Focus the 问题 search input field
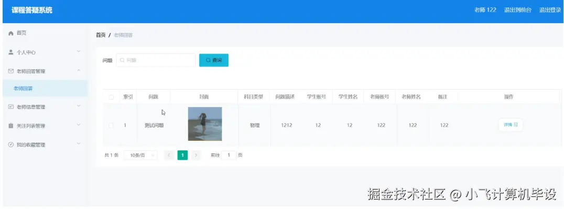564x209 pixels. [x=156, y=60]
